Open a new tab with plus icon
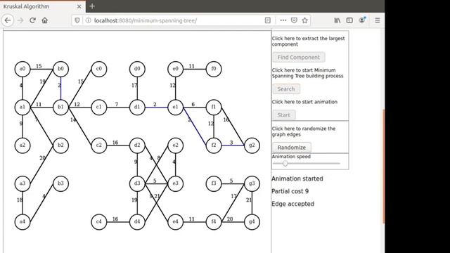 click(92, 6)
